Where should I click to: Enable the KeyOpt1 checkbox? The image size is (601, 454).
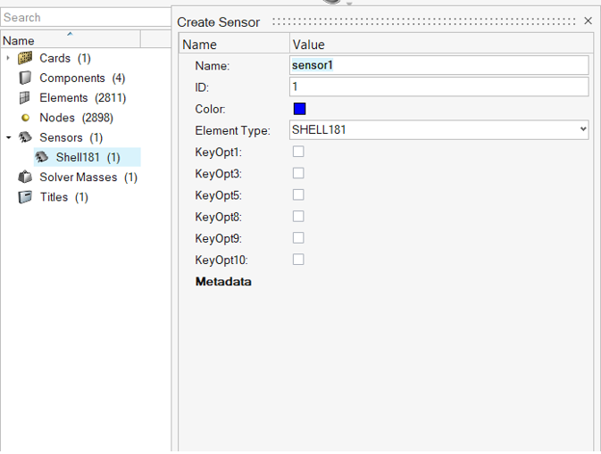coord(298,152)
